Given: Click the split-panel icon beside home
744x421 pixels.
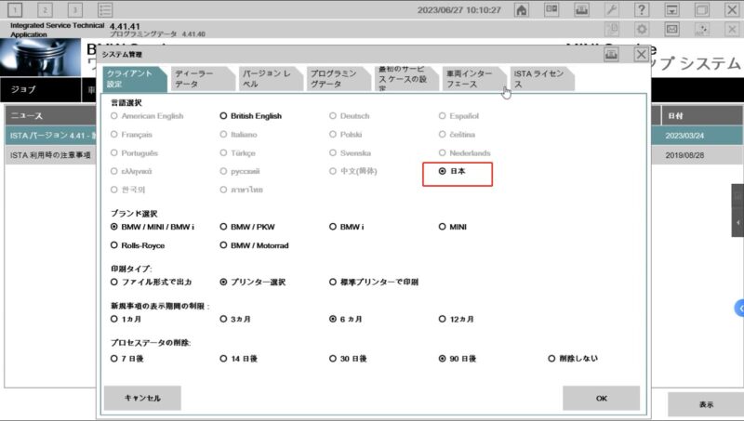Looking at the screenshot, I should 551,10.
